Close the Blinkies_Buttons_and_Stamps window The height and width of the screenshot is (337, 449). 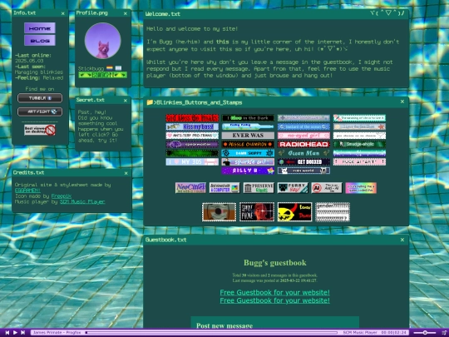(402, 102)
